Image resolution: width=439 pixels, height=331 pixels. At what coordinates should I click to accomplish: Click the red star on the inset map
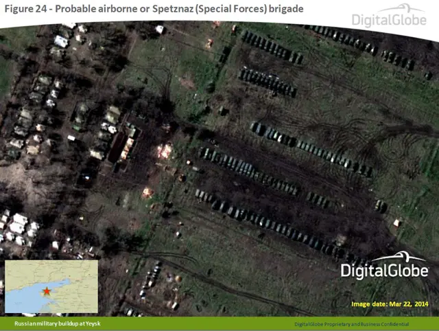pos(47,291)
